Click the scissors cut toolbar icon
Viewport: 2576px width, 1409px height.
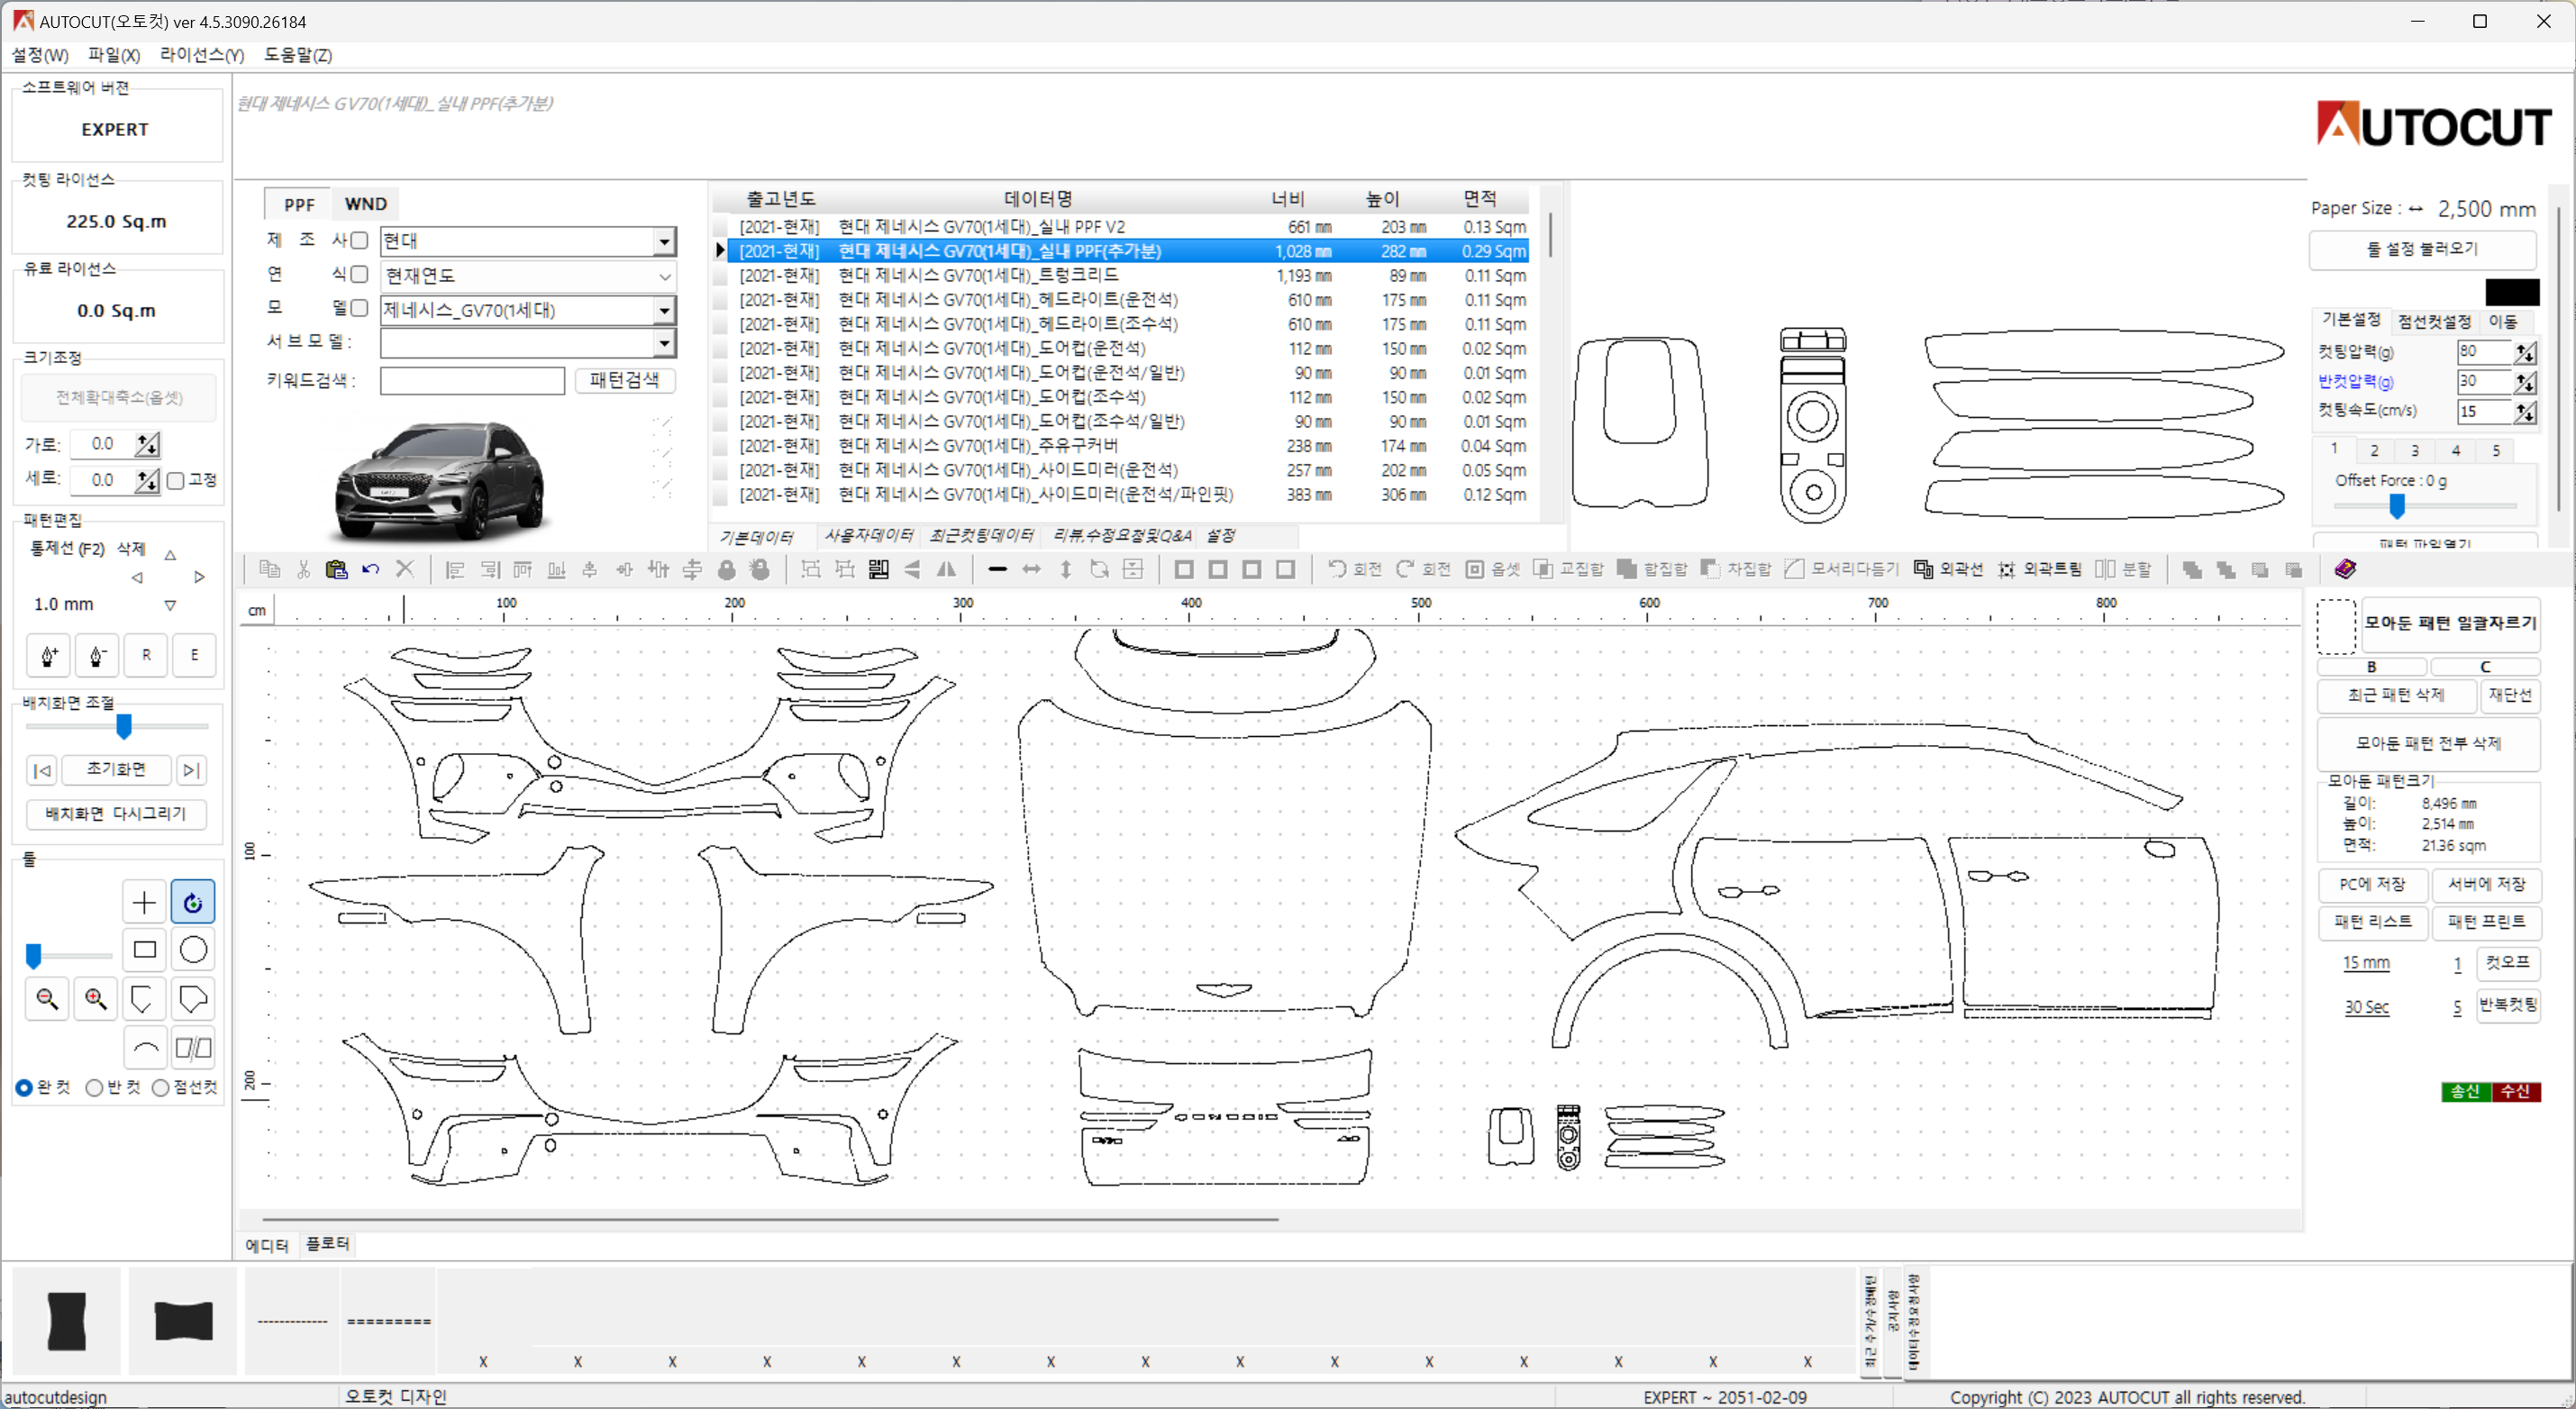coord(303,569)
